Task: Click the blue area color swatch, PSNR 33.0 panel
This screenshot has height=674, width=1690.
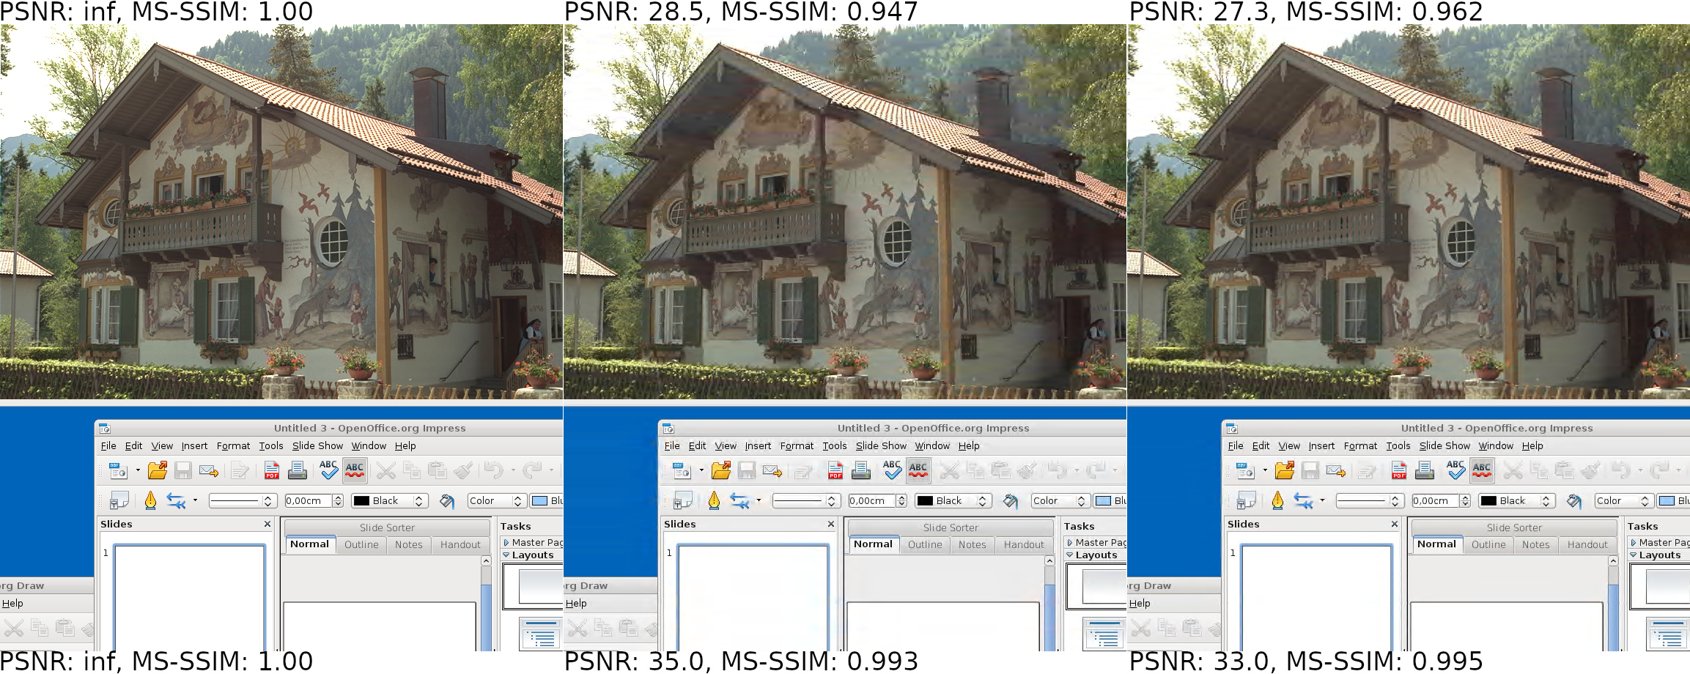Action: tap(1667, 501)
